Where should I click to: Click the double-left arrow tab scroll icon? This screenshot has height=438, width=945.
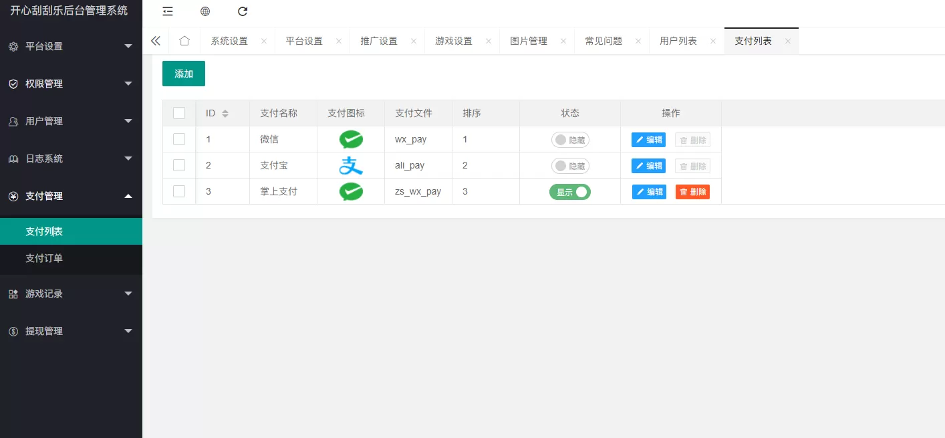pyautogui.click(x=156, y=41)
